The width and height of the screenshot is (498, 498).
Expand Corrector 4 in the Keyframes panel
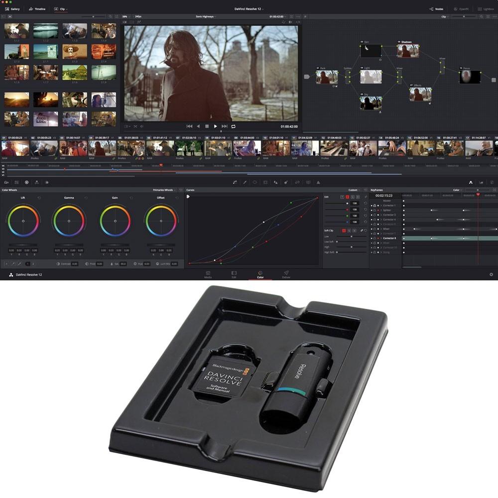(x=381, y=220)
